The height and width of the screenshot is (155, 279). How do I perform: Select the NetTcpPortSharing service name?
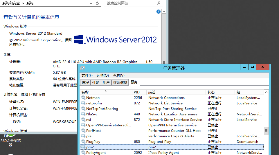[x=102, y=109]
